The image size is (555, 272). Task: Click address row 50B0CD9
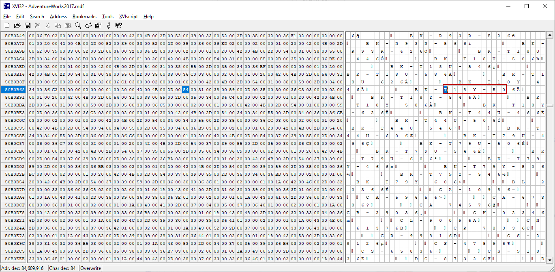pyautogui.click(x=14, y=159)
